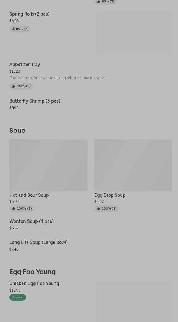Screen dimensions: 178x322
Task: Select the Egg Drop Soup image
Action: point(133,165)
